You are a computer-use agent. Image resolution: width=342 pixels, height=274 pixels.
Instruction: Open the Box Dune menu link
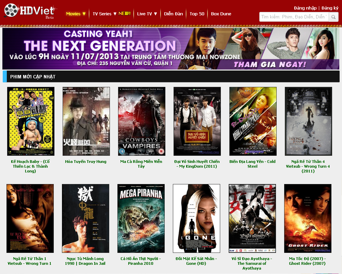[221, 14]
